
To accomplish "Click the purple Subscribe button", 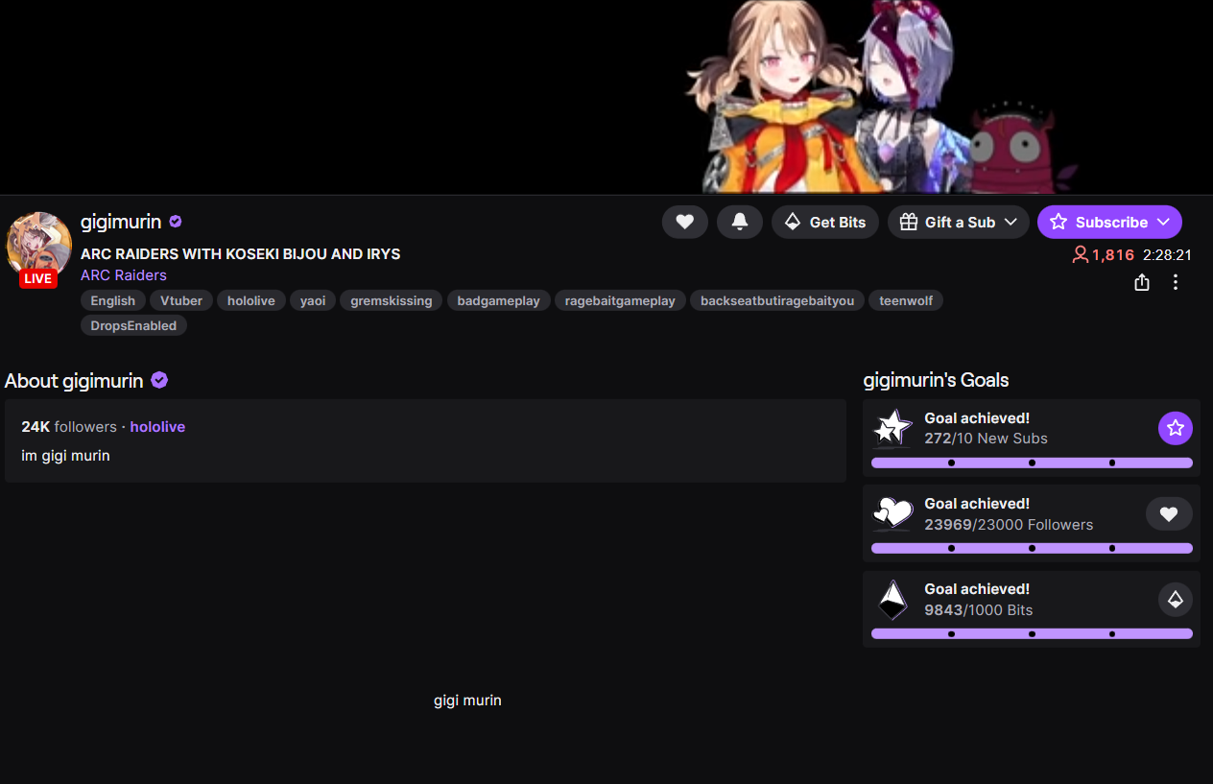I will 1109,222.
